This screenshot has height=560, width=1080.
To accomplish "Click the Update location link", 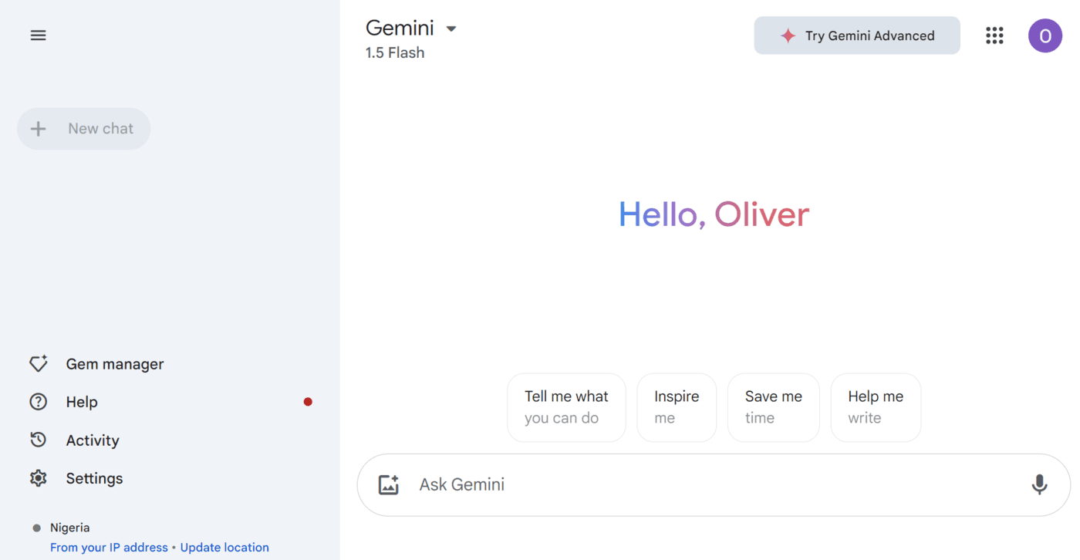I will pyautogui.click(x=224, y=548).
